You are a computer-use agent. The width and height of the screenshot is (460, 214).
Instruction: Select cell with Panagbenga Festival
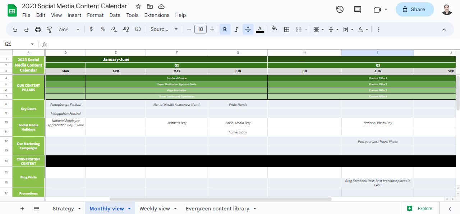tap(65, 104)
